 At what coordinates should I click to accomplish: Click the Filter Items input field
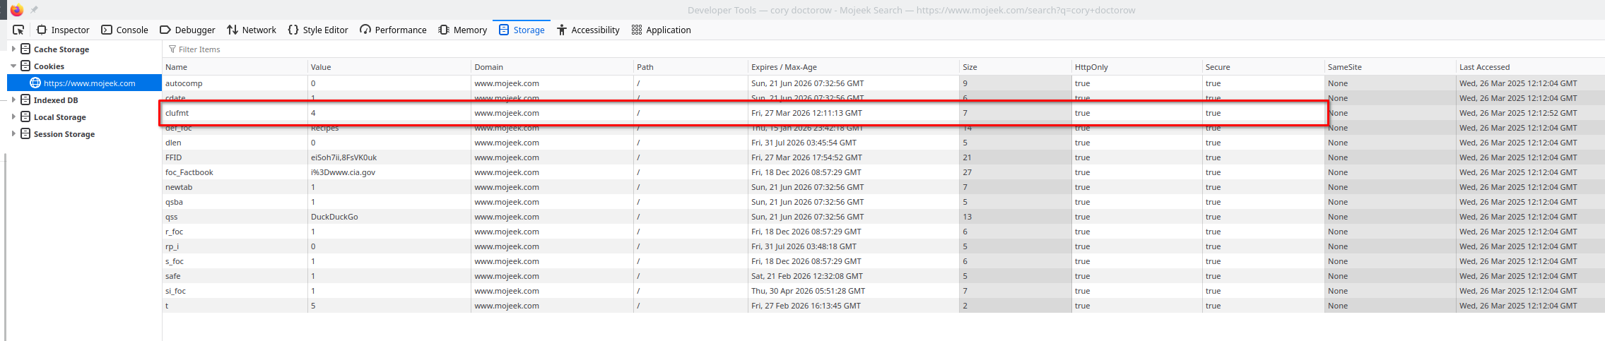point(883,49)
